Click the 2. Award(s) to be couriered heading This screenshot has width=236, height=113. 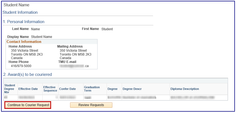(x=27, y=75)
